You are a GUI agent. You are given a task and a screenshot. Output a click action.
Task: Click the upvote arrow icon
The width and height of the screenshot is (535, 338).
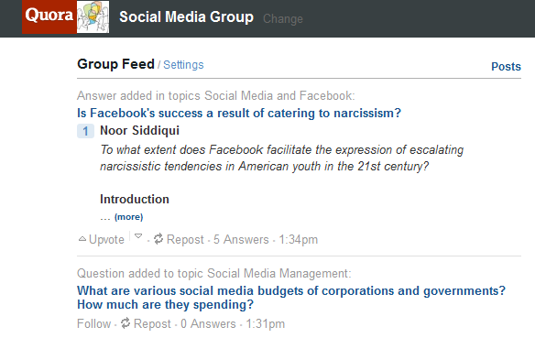[x=82, y=239]
